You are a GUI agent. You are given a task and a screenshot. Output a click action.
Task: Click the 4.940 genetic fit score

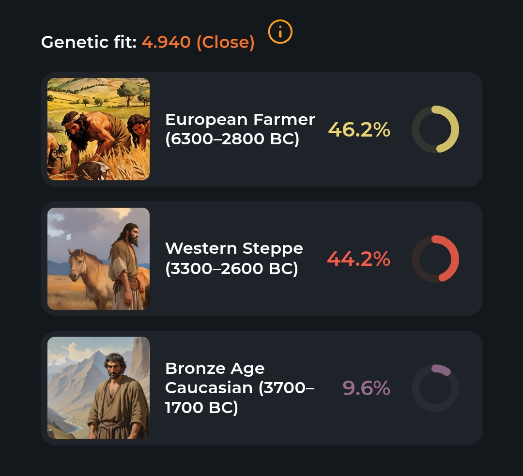tap(166, 43)
